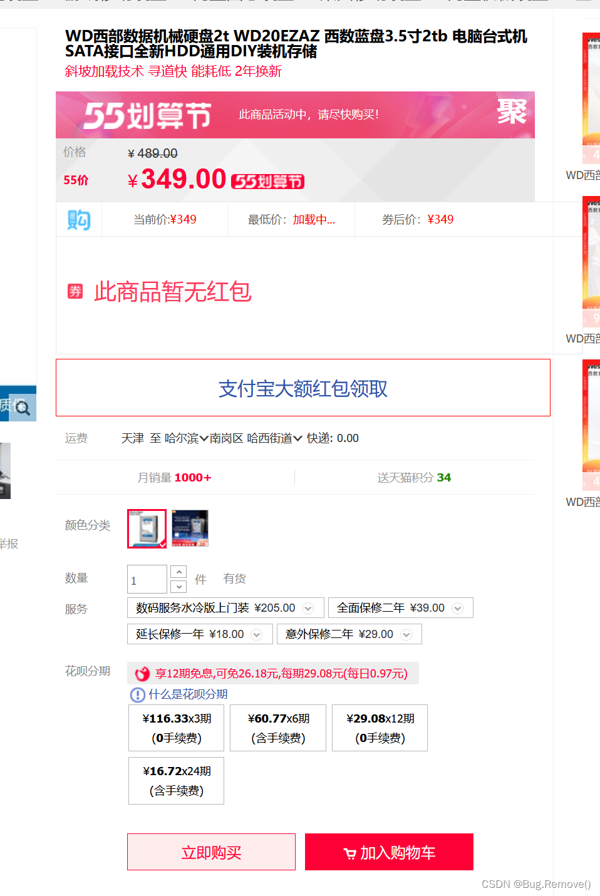600x896 pixels.
Task: Choose the ¥116.33x3期 installment option
Action: click(177, 728)
